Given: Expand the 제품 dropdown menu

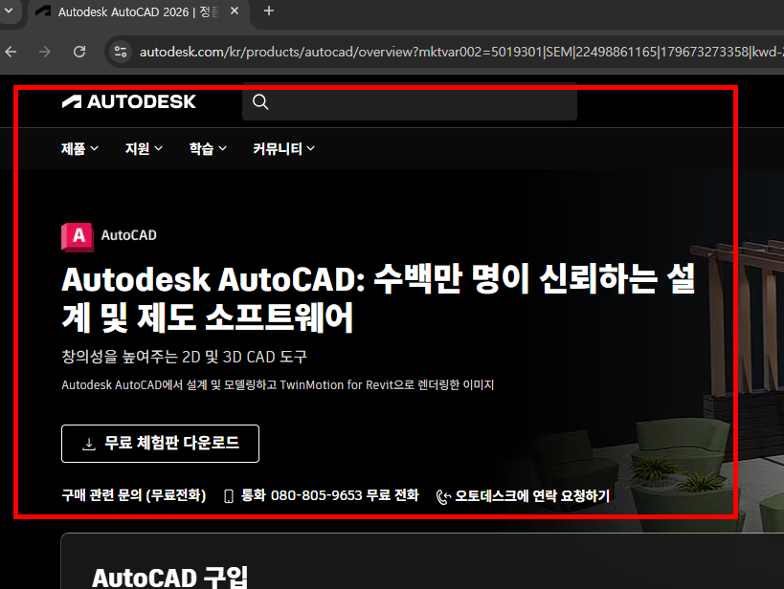Looking at the screenshot, I should (78, 148).
